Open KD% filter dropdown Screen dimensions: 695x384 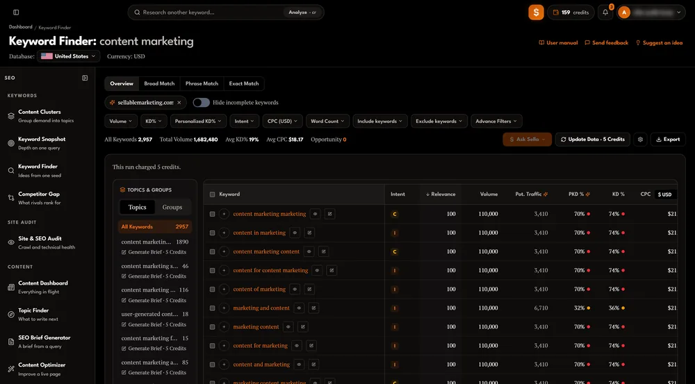[x=154, y=122]
